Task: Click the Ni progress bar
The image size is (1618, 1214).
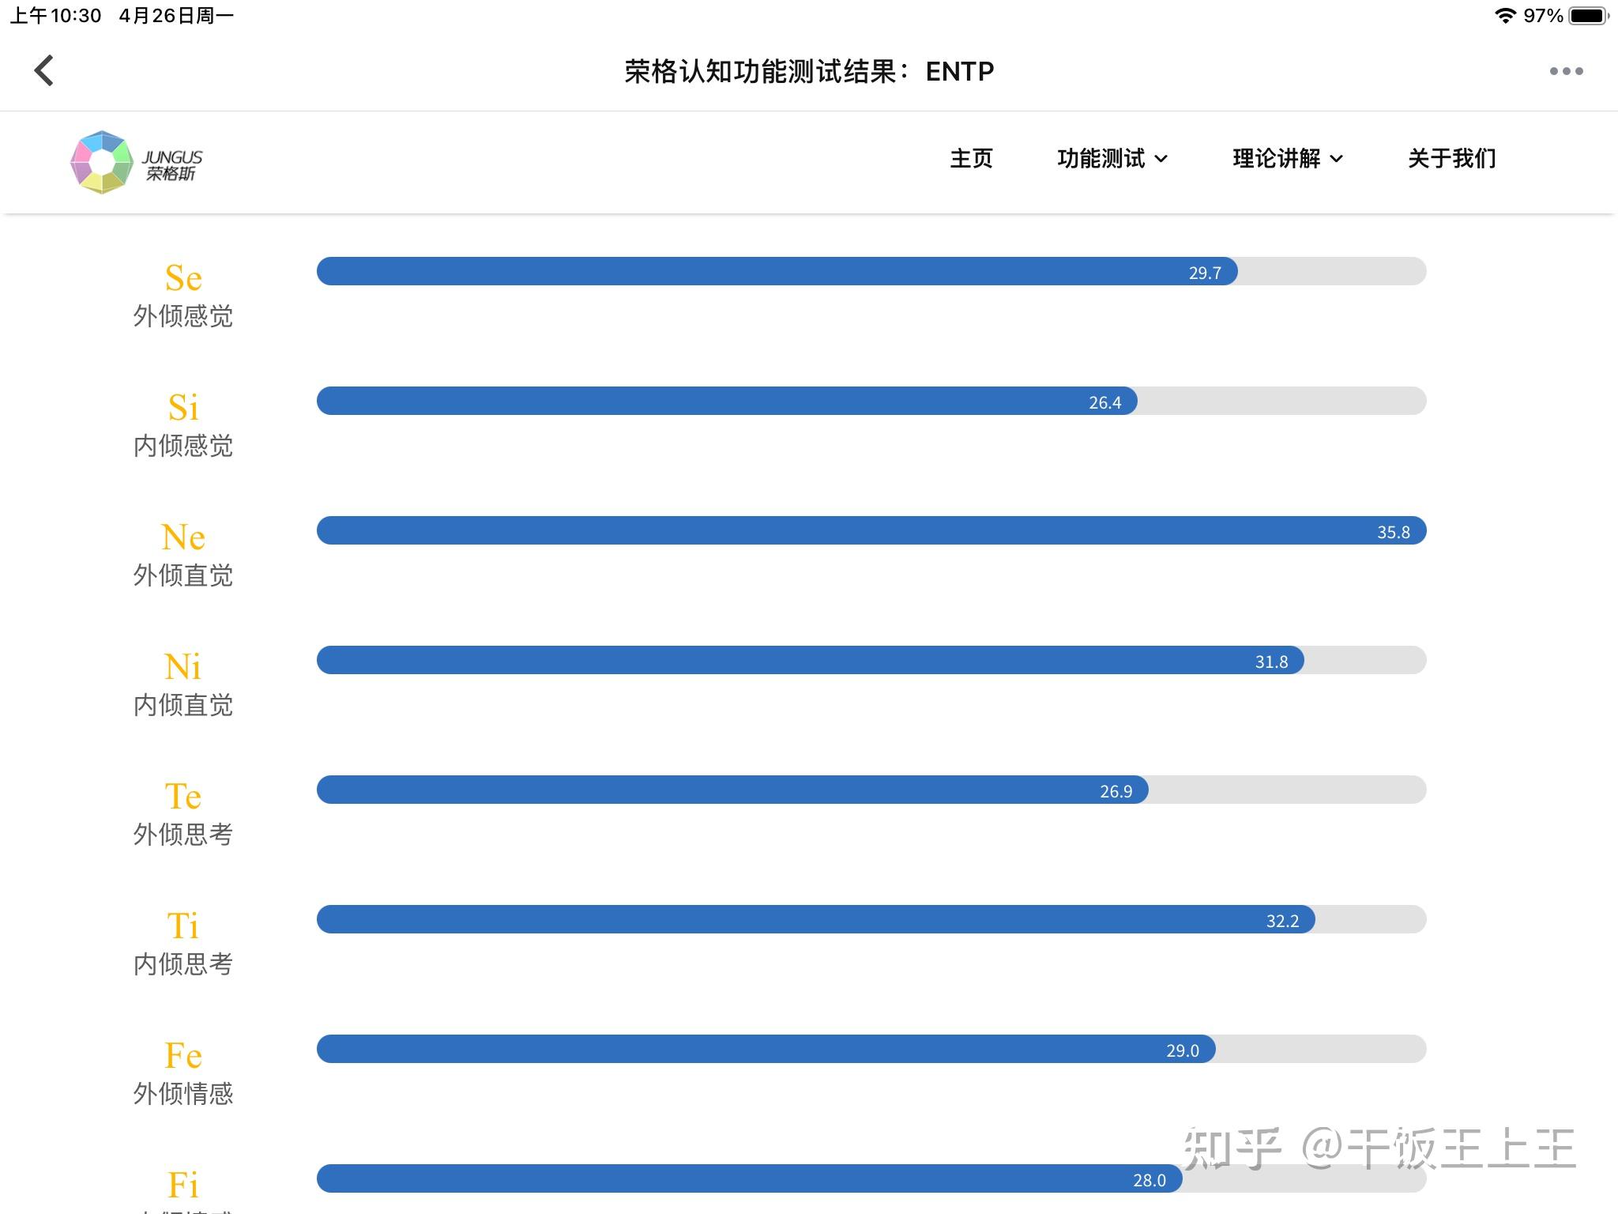Action: pyautogui.click(x=871, y=660)
